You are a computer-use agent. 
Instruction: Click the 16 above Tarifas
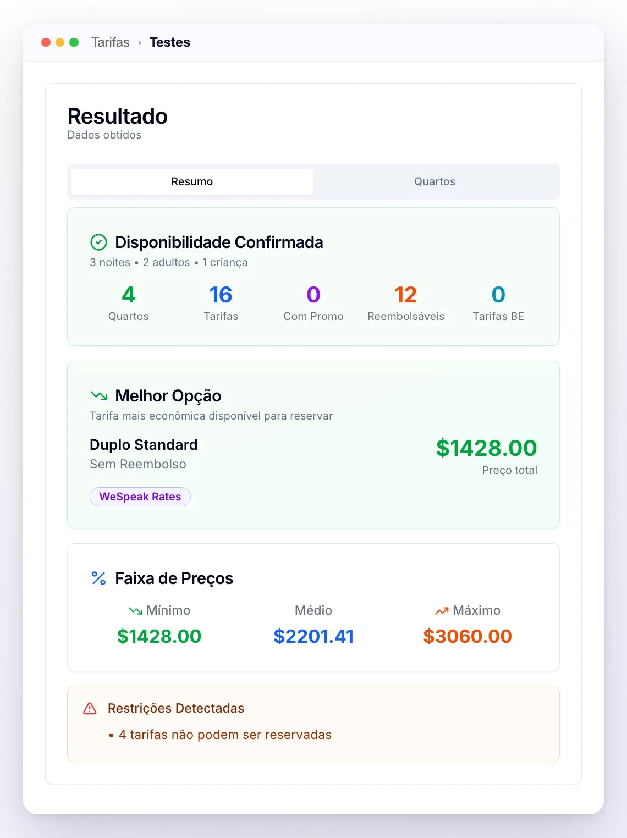coord(221,295)
